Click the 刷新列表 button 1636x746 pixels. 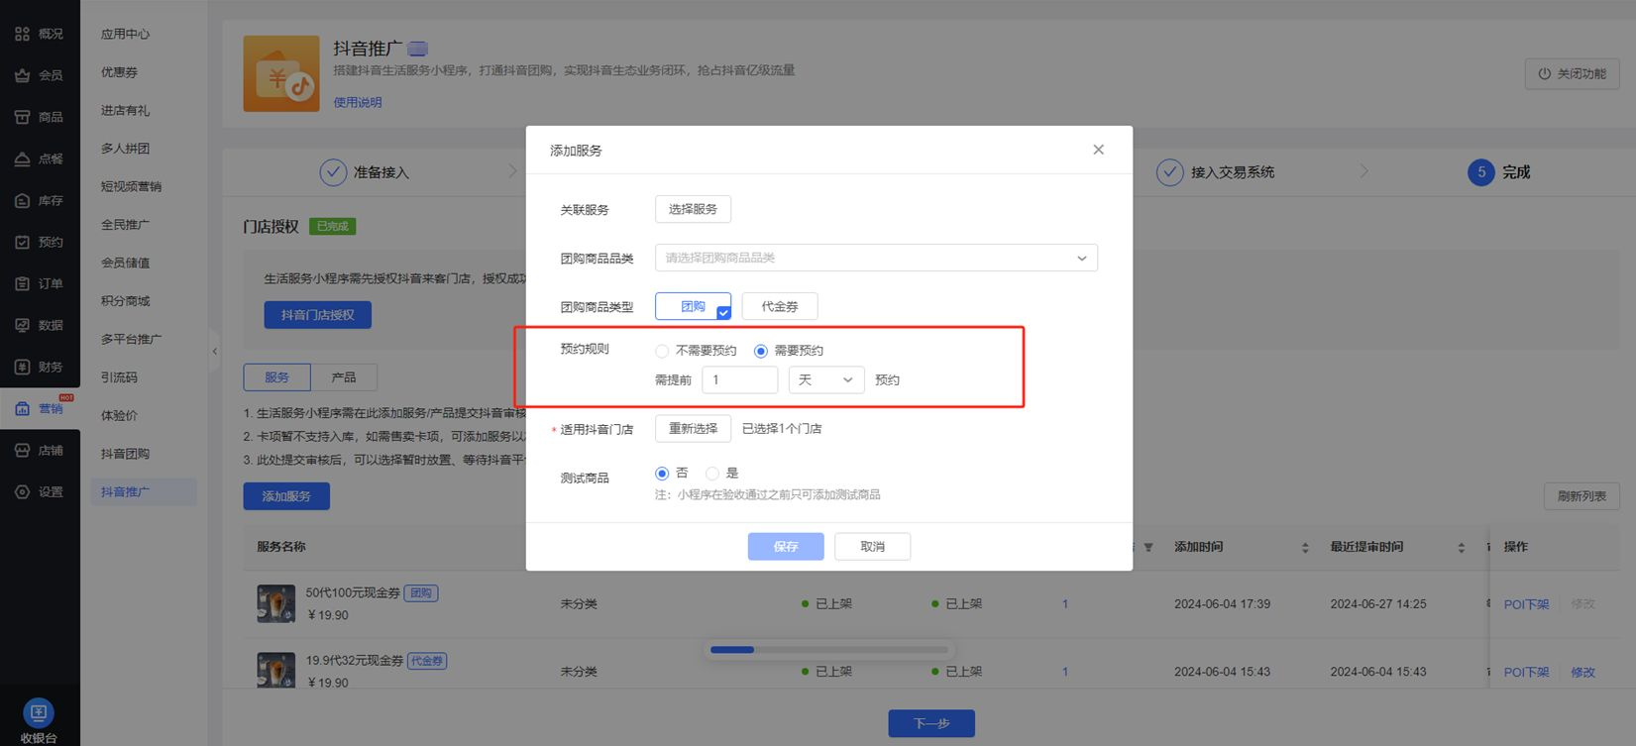[1581, 495]
